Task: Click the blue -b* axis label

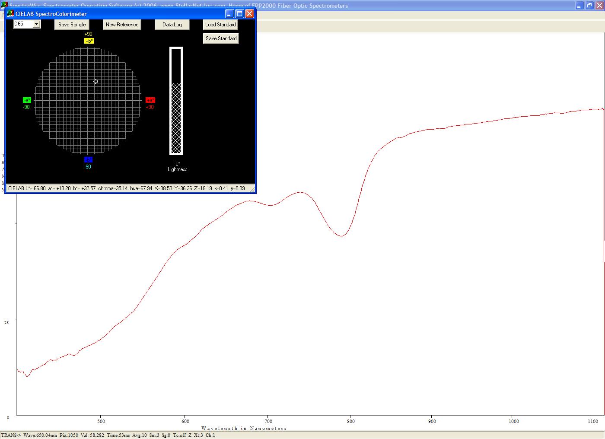Action: 88,160
